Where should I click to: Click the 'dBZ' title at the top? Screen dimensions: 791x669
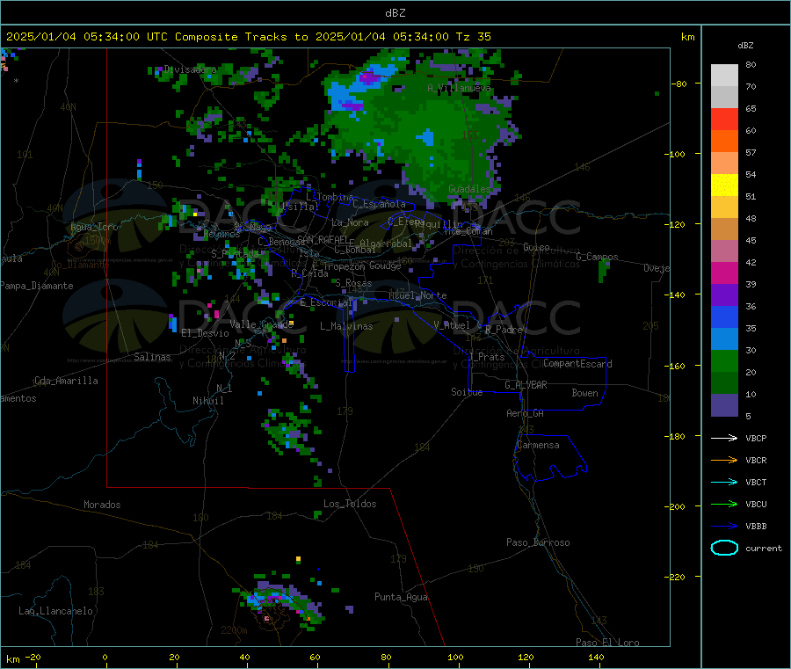click(x=395, y=13)
